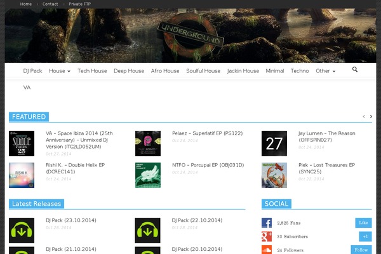381x254 pixels.
Task: Open Pelaez Superlatif EP cover thumbnail
Action: point(148,144)
